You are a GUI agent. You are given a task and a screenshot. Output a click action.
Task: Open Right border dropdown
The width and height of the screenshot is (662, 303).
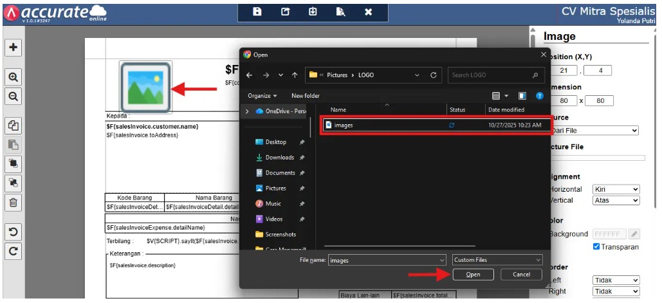[x=616, y=291]
